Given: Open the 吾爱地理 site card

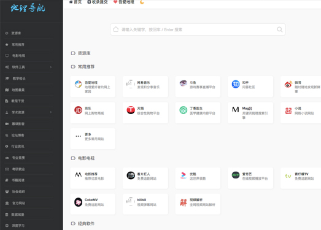Looking at the screenshot, I should pyautogui.click(x=93, y=86).
